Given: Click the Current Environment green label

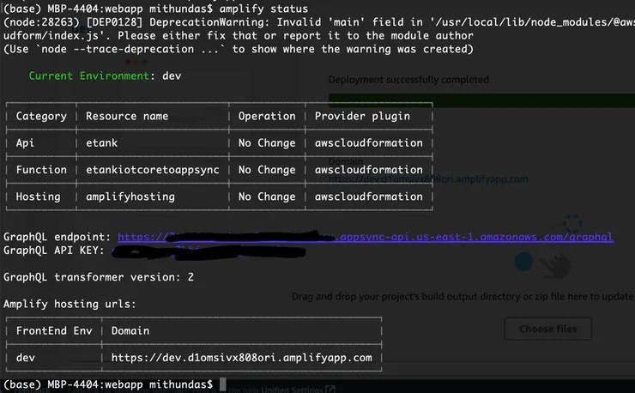Looking at the screenshot, I should click(x=88, y=76).
